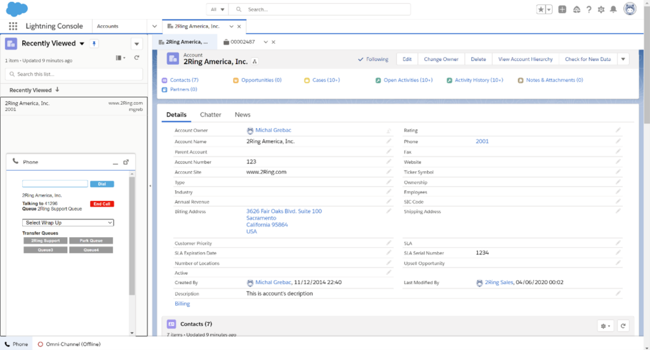
Task: Open the App Launcher grid icon
Action: (13, 26)
